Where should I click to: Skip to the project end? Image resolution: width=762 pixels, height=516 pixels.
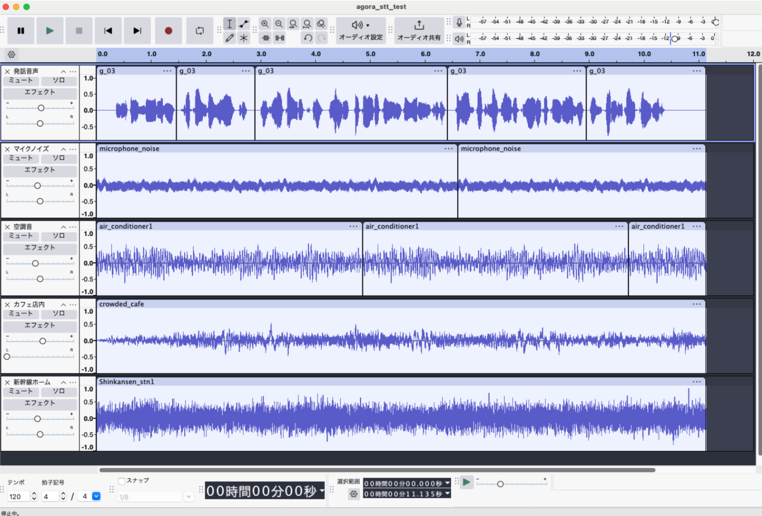[137, 30]
